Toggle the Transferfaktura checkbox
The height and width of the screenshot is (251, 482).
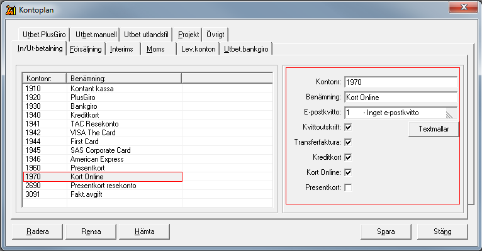pos(348,142)
